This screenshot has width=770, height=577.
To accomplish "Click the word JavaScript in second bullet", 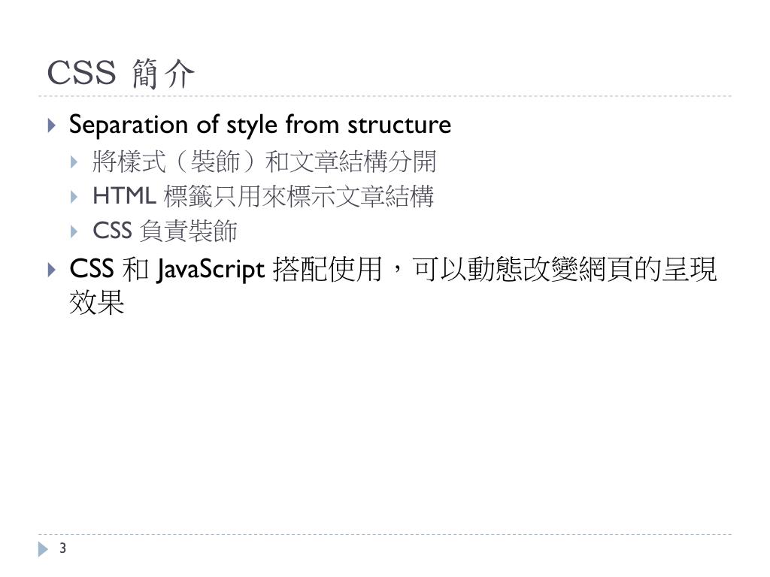I will click(211, 270).
